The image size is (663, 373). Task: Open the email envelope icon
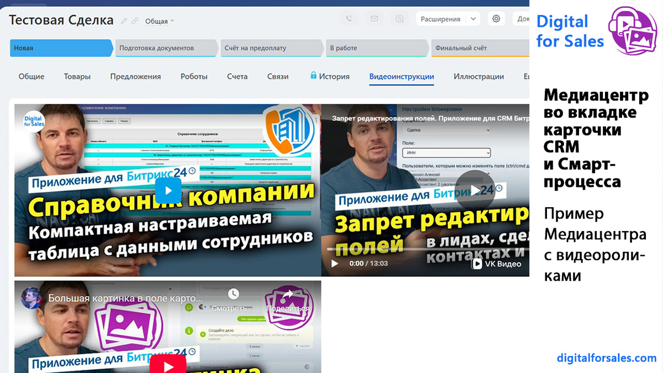click(374, 18)
